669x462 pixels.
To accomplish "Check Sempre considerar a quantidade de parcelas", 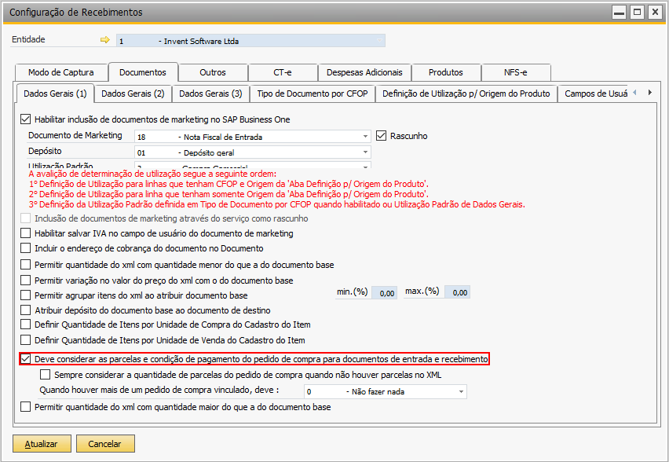I will tap(46, 375).
